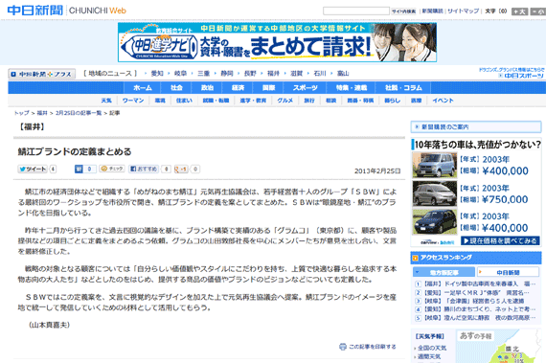This screenshot has height=363, width=546.
Task: Open the 政治 navigation tab
Action: 207,88
